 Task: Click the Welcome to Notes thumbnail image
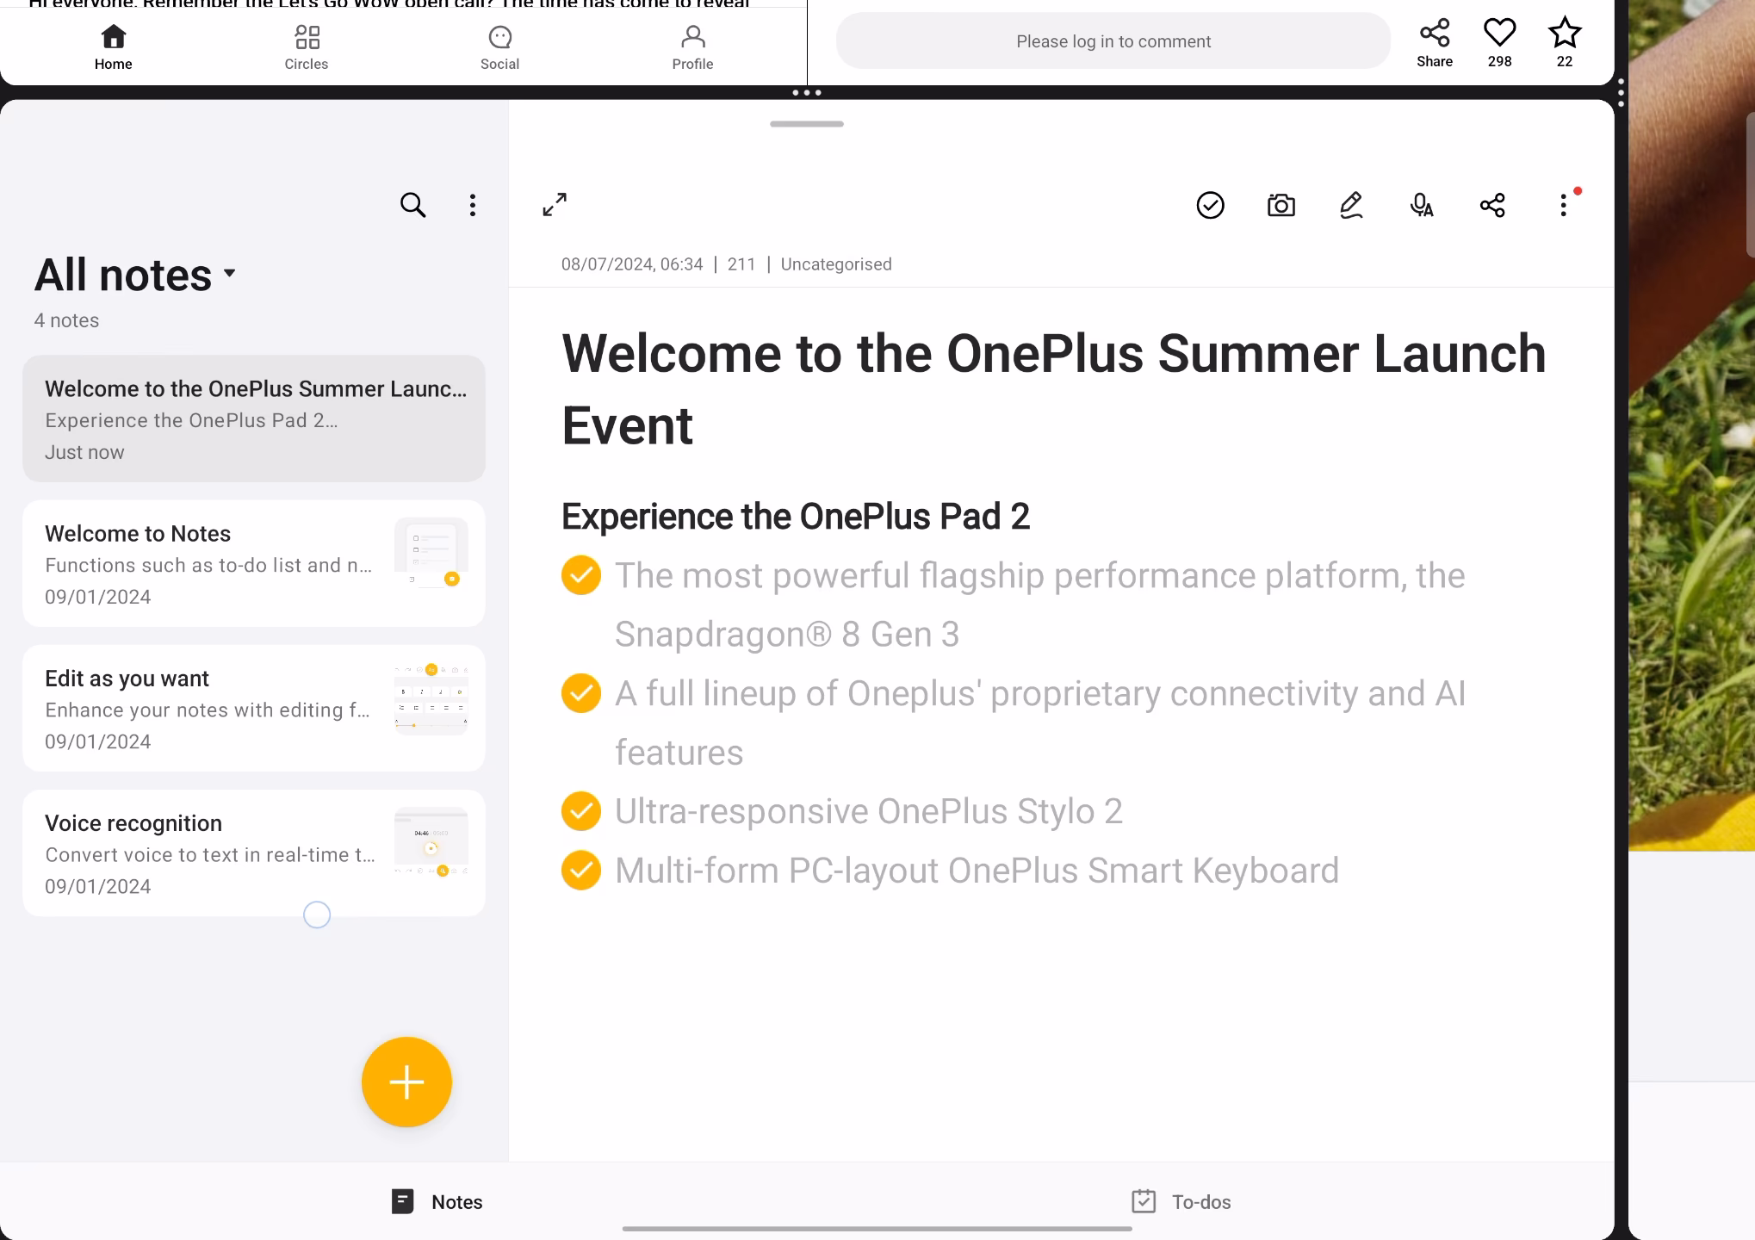tap(431, 553)
